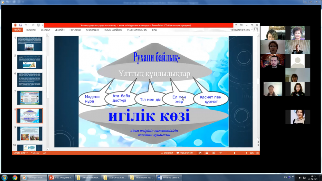Click editor scrollbar down arrow
The width and height of the screenshot is (322, 181).
pyautogui.click(x=258, y=139)
